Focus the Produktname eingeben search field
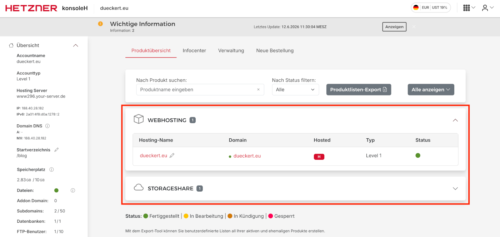This screenshot has width=500, height=237. tap(200, 90)
